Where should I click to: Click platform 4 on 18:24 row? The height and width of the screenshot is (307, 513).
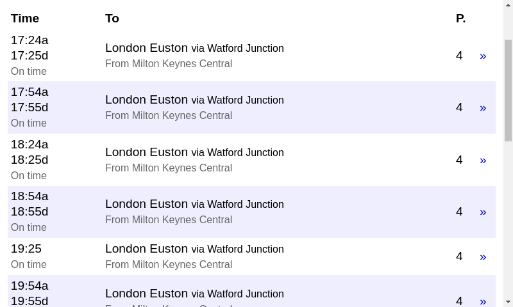(x=459, y=160)
